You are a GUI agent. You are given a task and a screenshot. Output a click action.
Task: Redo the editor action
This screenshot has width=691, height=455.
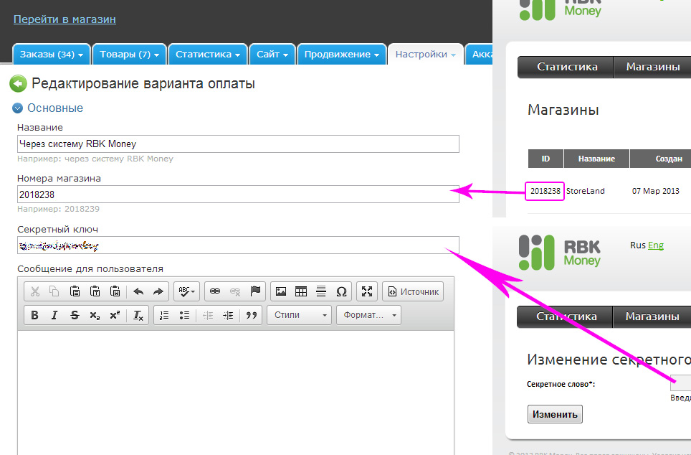(x=158, y=291)
